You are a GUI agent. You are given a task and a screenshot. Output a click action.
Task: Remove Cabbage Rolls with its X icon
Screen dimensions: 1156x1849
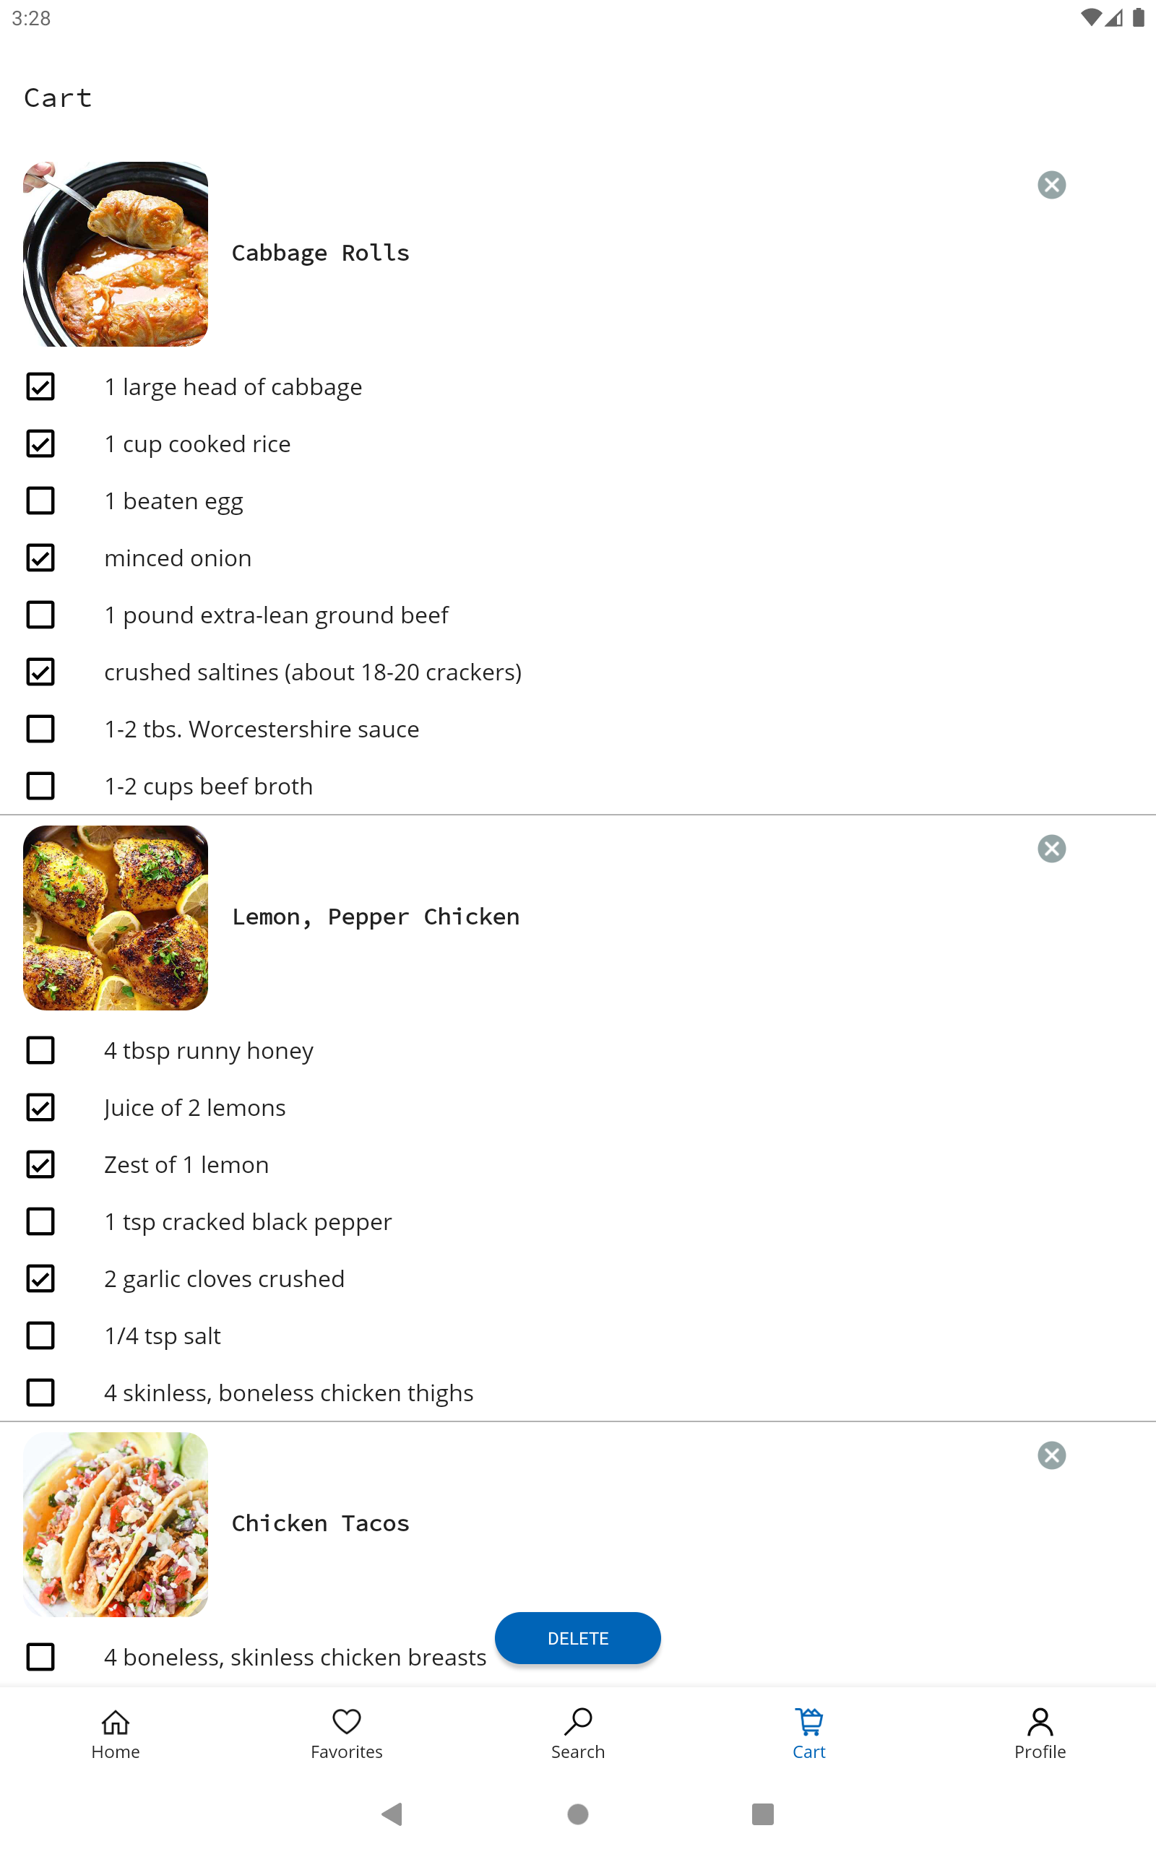[x=1051, y=185]
